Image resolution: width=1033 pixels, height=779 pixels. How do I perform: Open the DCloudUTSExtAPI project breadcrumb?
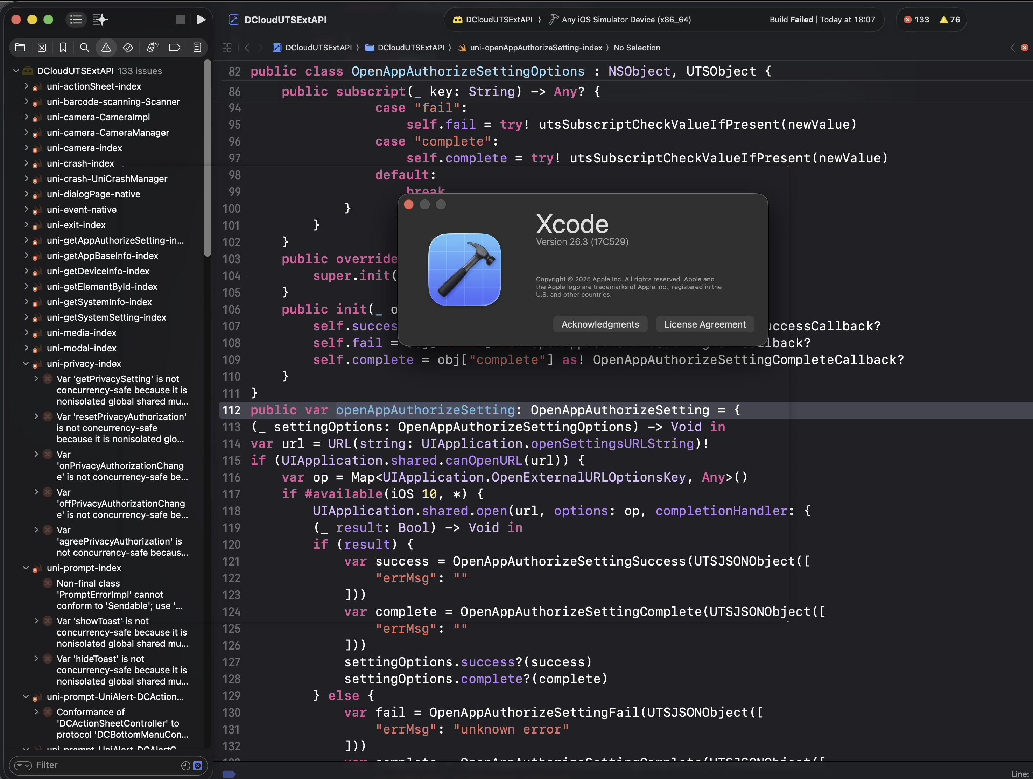pos(312,48)
